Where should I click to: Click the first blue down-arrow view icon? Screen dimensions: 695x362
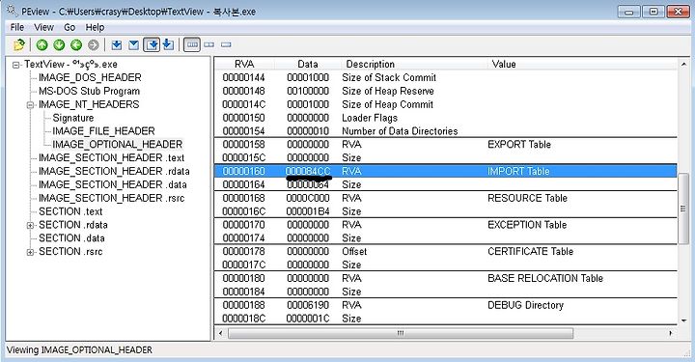click(x=117, y=44)
